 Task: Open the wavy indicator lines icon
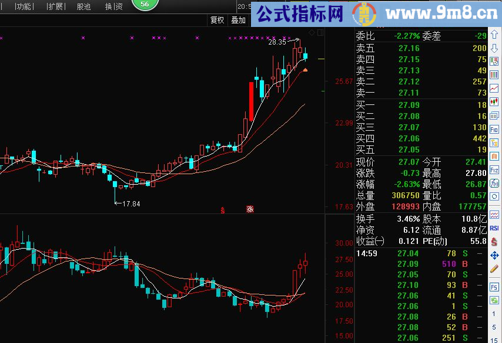(x=494, y=214)
